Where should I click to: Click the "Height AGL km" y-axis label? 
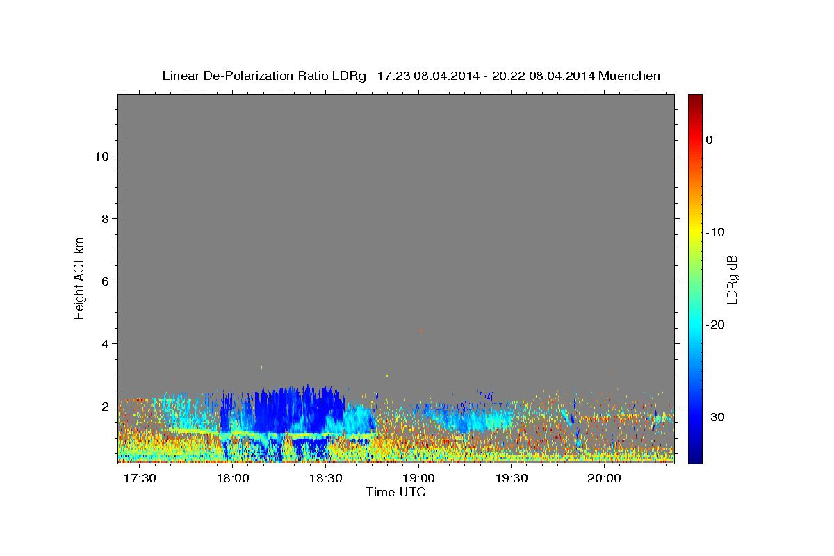(x=79, y=277)
